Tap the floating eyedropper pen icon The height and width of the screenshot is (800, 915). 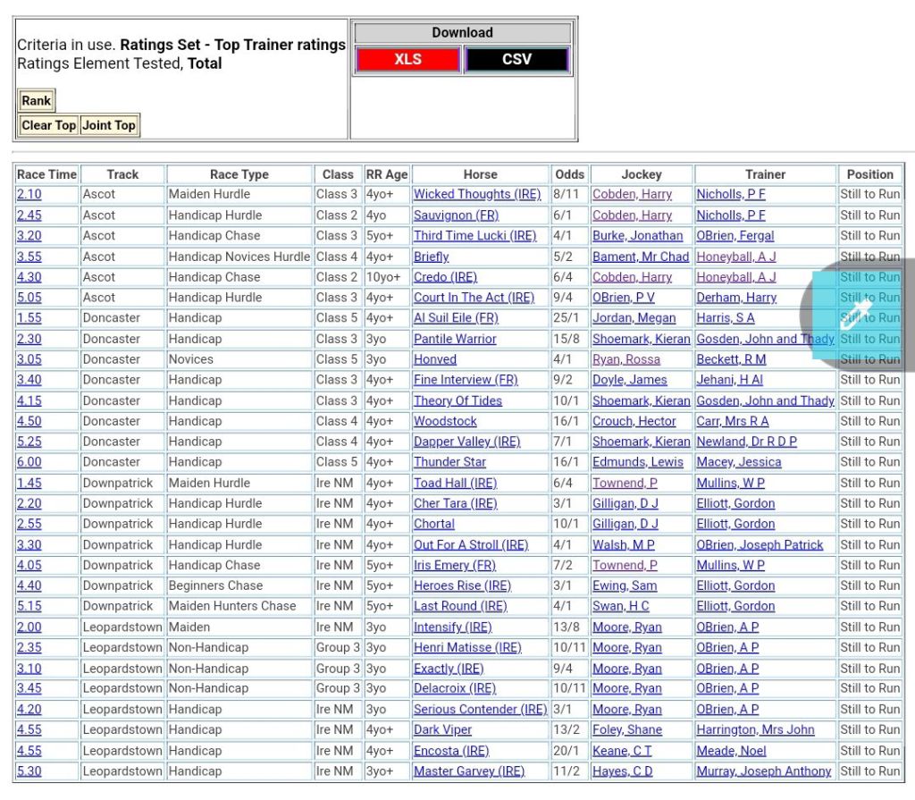[855, 315]
